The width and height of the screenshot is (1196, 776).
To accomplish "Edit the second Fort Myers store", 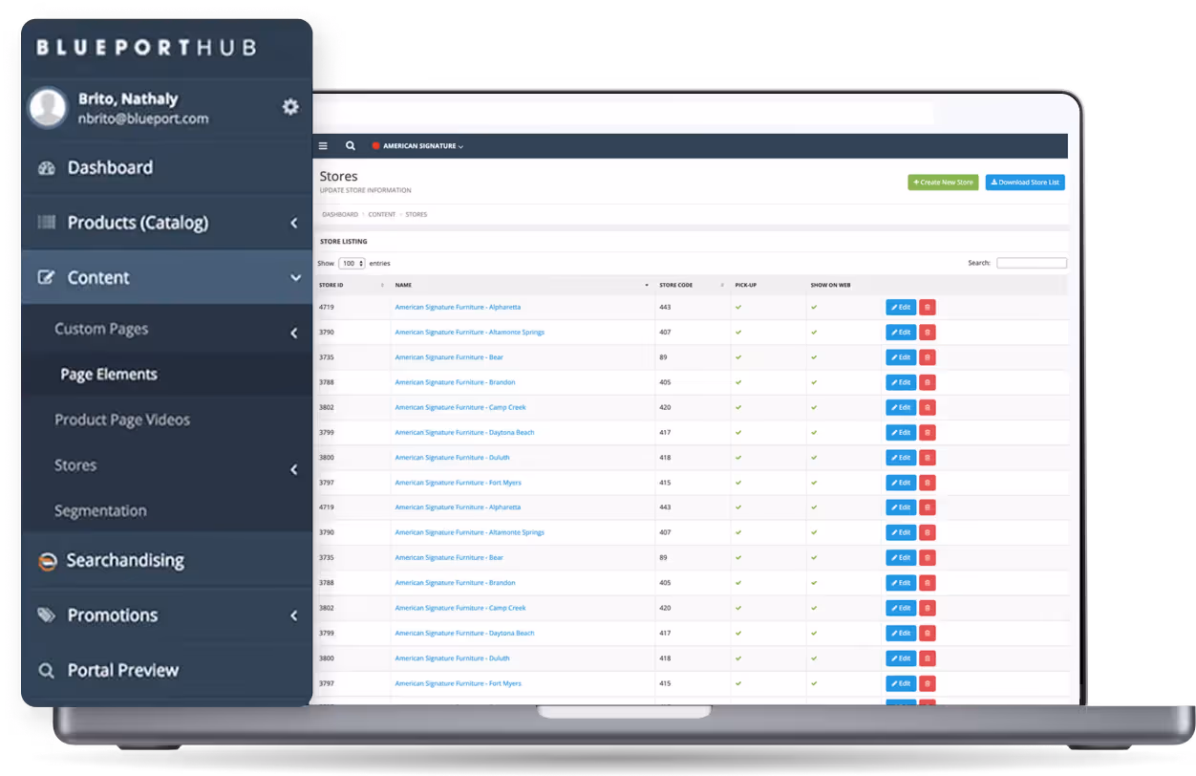I will pyautogui.click(x=901, y=683).
